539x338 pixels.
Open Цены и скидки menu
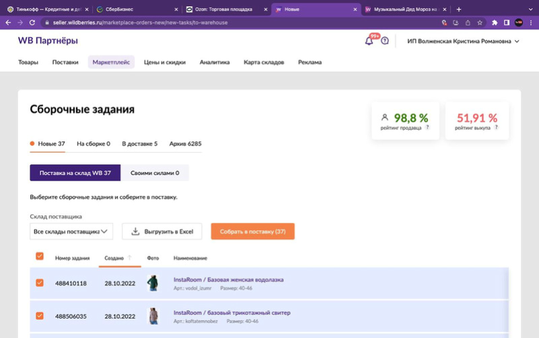tap(165, 62)
